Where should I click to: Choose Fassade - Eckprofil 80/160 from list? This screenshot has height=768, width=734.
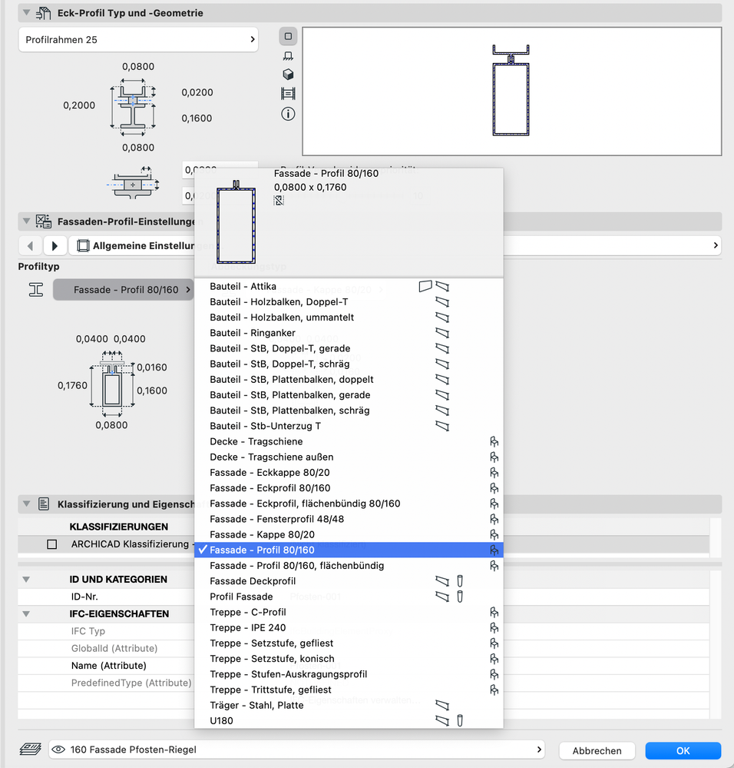pos(270,488)
